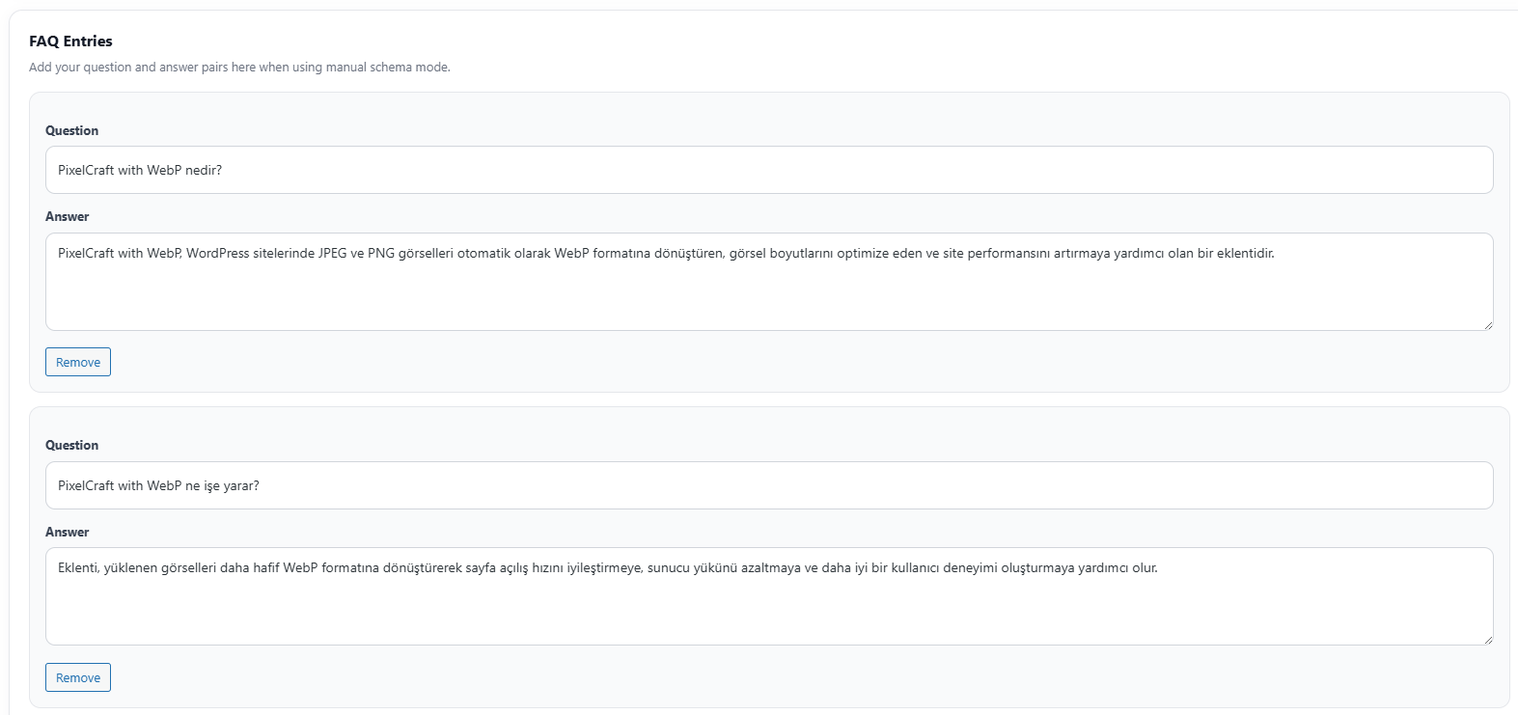Click the Answer label above the "PixelCraft with WebP, WordPress" text
1518x715 pixels.
tap(67, 216)
